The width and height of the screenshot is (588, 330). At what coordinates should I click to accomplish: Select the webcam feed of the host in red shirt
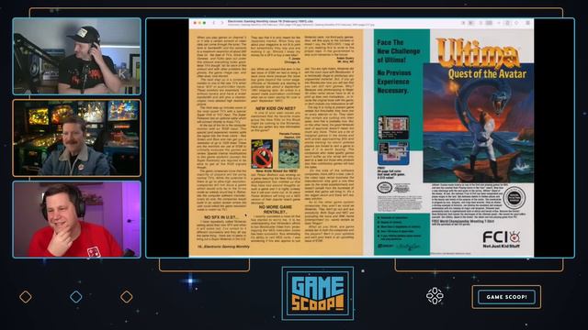coord(77,219)
